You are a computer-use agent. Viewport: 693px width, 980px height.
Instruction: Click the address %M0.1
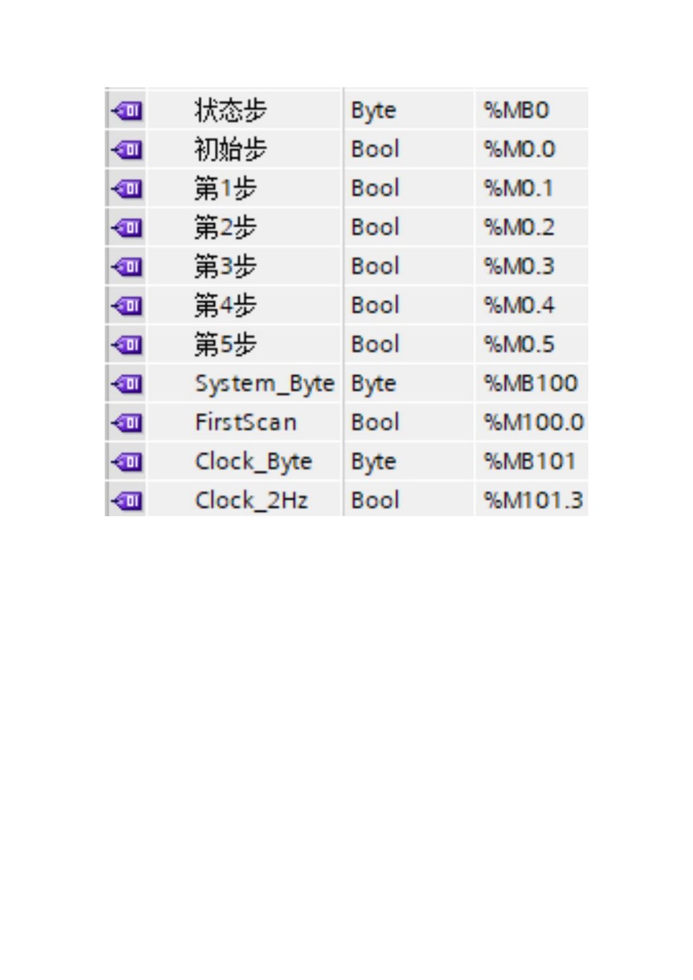[518, 189]
